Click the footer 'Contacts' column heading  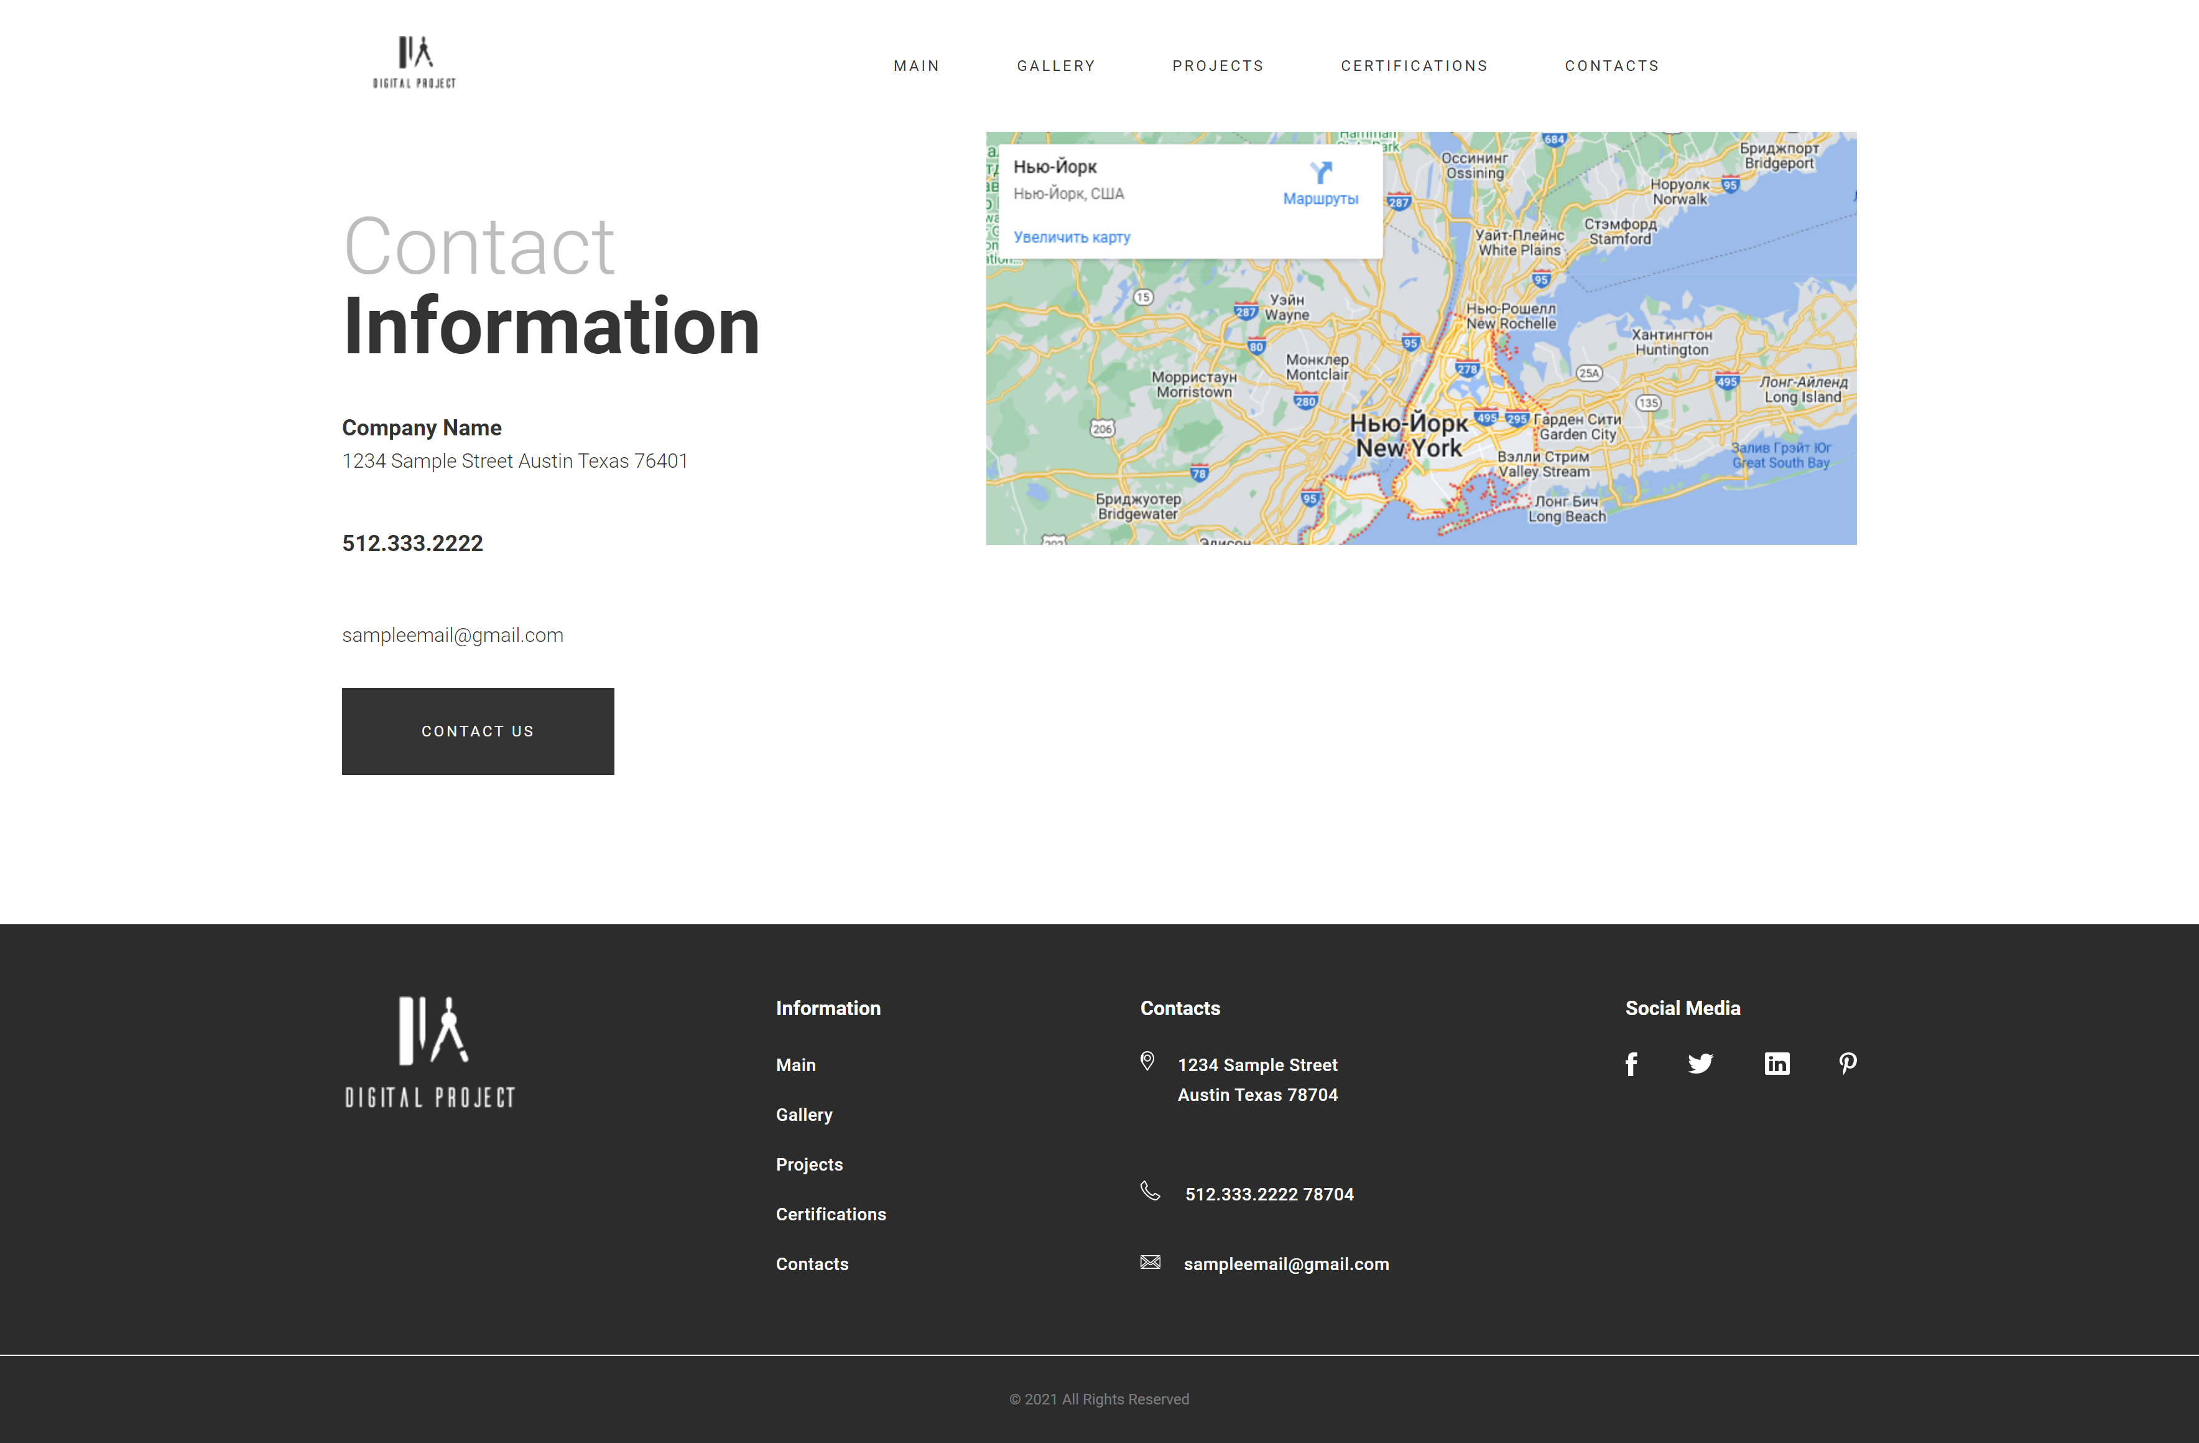(x=1180, y=1009)
